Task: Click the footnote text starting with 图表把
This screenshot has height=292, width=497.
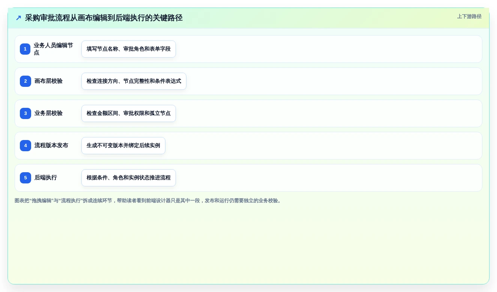Action: pyautogui.click(x=149, y=201)
